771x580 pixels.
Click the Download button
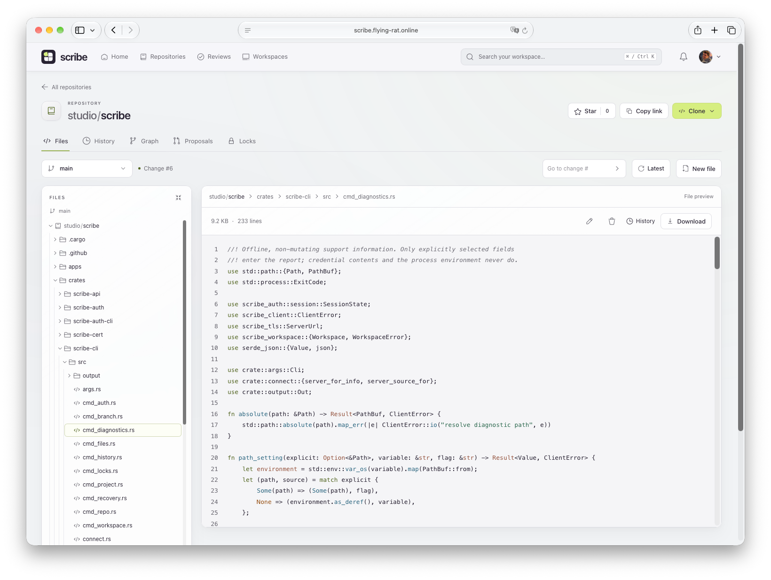pyautogui.click(x=686, y=221)
